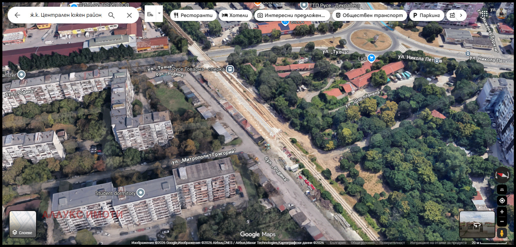Screen dimensions: 516x247
Task: Center map on my location
Action: 502,201
